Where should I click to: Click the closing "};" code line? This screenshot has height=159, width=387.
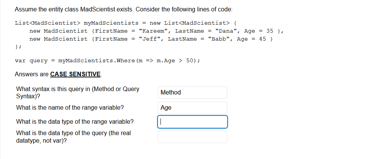point(18,47)
